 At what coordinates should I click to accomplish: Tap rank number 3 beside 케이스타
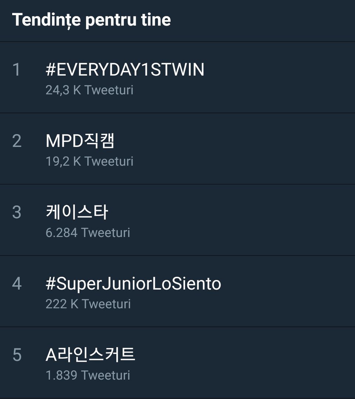17,212
